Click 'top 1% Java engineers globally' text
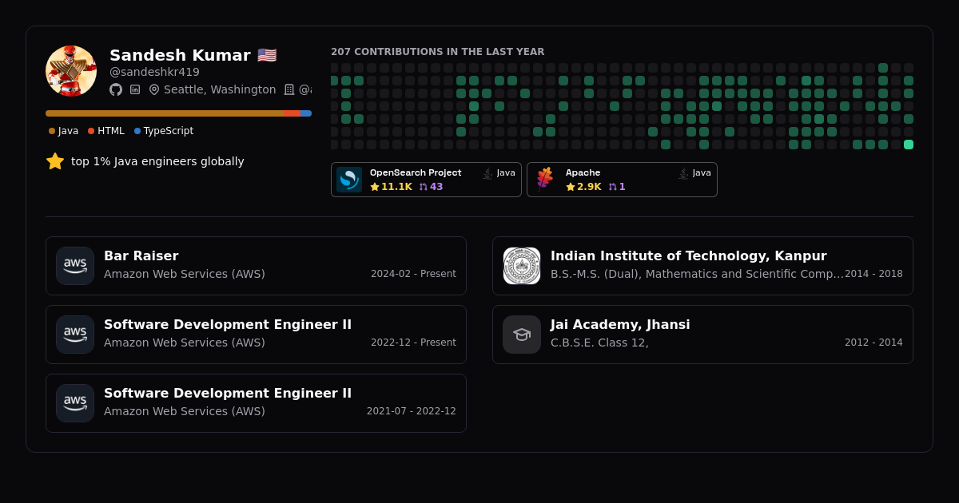 point(157,161)
